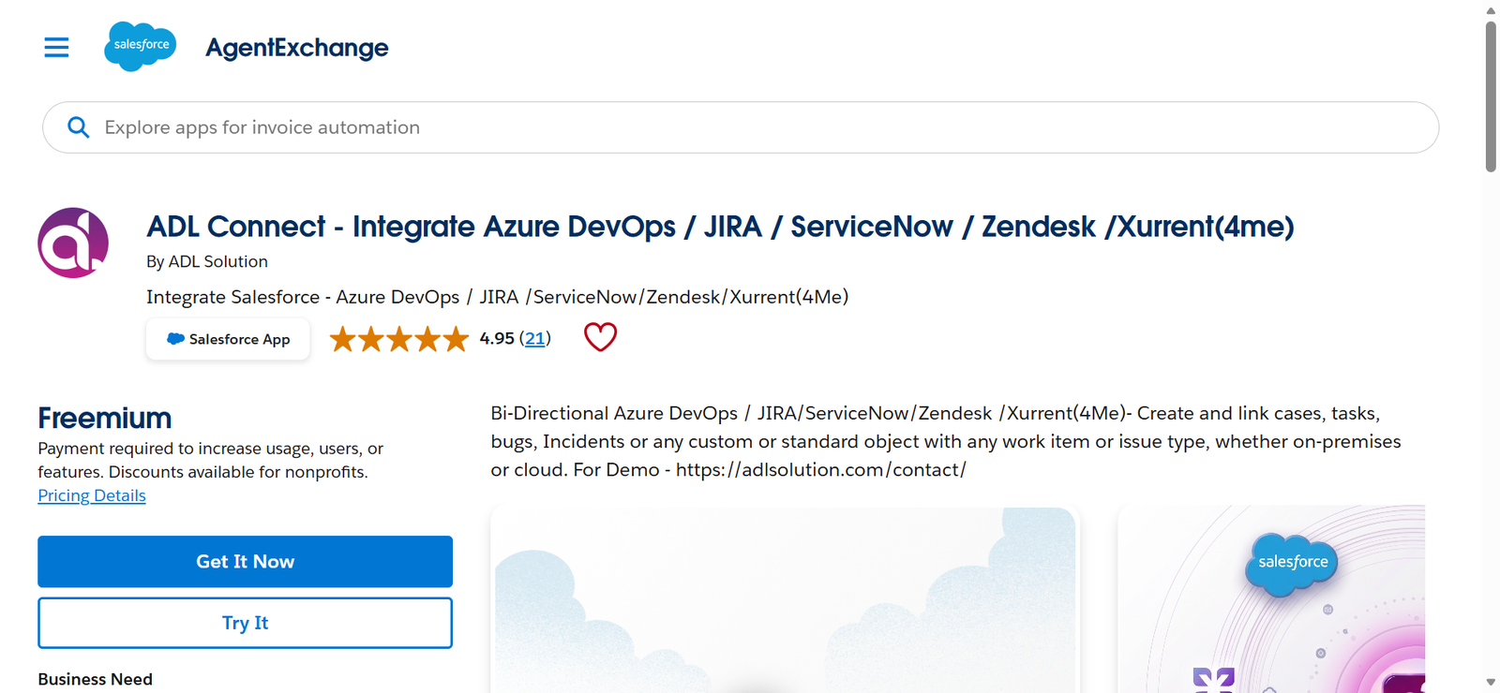1500x693 pixels.
Task: Click the page scroll down arrow
Action: click(1491, 683)
